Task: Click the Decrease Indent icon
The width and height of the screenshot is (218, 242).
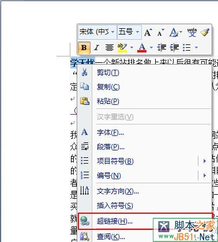Action: click(x=161, y=47)
